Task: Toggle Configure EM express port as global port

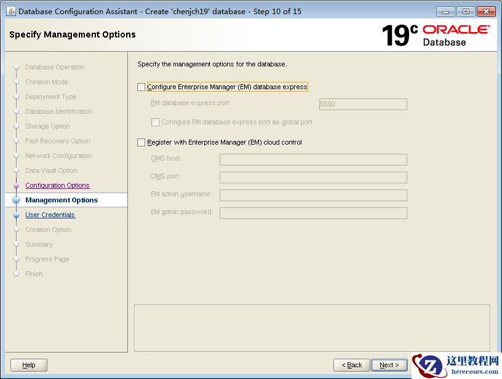Action: coord(155,122)
